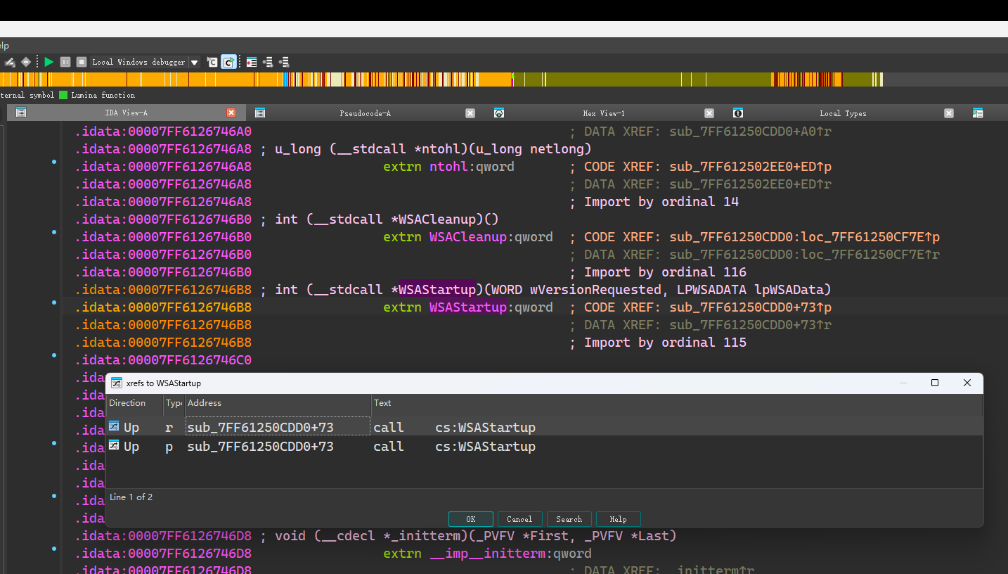Click the breakpoint list icon
1008x574 pixels.
(x=251, y=62)
